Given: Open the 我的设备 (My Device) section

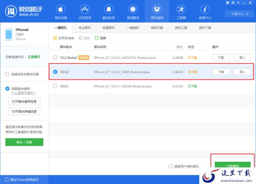Looking at the screenshot, I should pyautogui.click(x=61, y=11).
